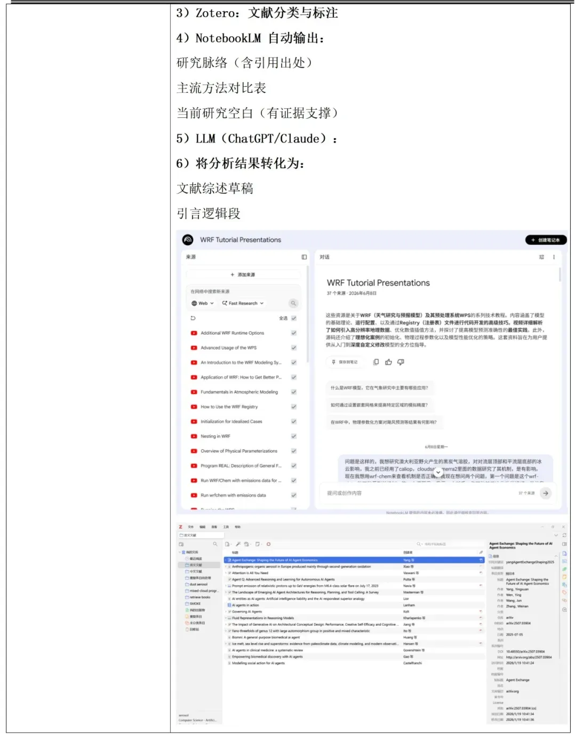Image resolution: width=576 pixels, height=735 pixels.
Task: Click the refresh sources icon
Action: click(x=193, y=318)
